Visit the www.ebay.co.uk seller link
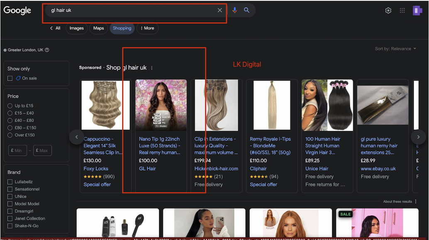429x240 pixels. tap(378, 169)
